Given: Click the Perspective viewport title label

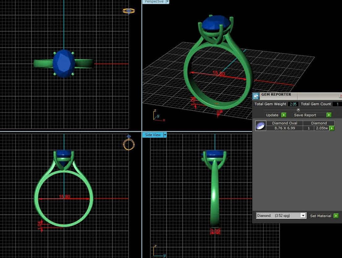Looking at the screenshot, I should pos(154,2).
